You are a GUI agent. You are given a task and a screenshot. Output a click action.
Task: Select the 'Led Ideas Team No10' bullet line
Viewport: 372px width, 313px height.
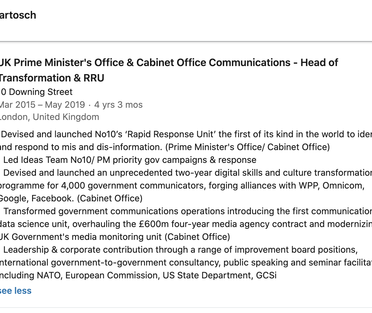pos(130,160)
